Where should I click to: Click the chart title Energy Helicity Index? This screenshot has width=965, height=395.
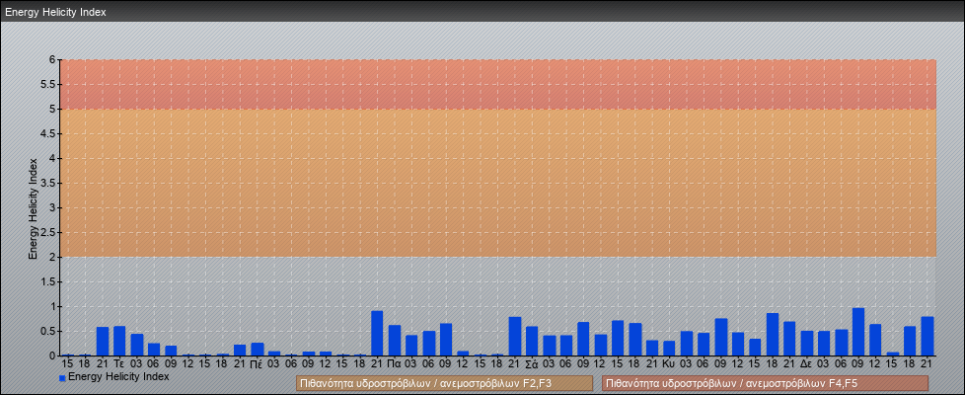(55, 13)
